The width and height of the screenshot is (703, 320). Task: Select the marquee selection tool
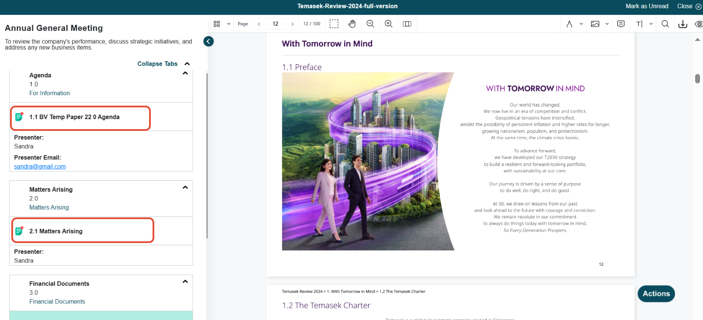pos(334,24)
